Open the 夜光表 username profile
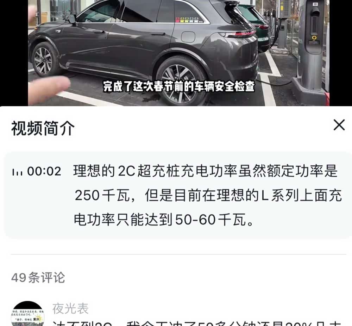This screenshot has height=326, width=352. [70, 309]
